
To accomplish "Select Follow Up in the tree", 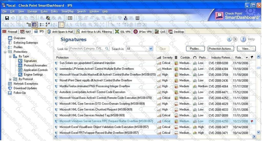I will click(x=19, y=93).
